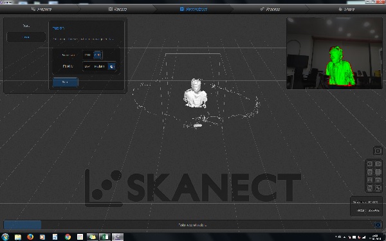The width and height of the screenshot is (386, 241).
Task: Switch to the Record tab
Action: point(118,9)
